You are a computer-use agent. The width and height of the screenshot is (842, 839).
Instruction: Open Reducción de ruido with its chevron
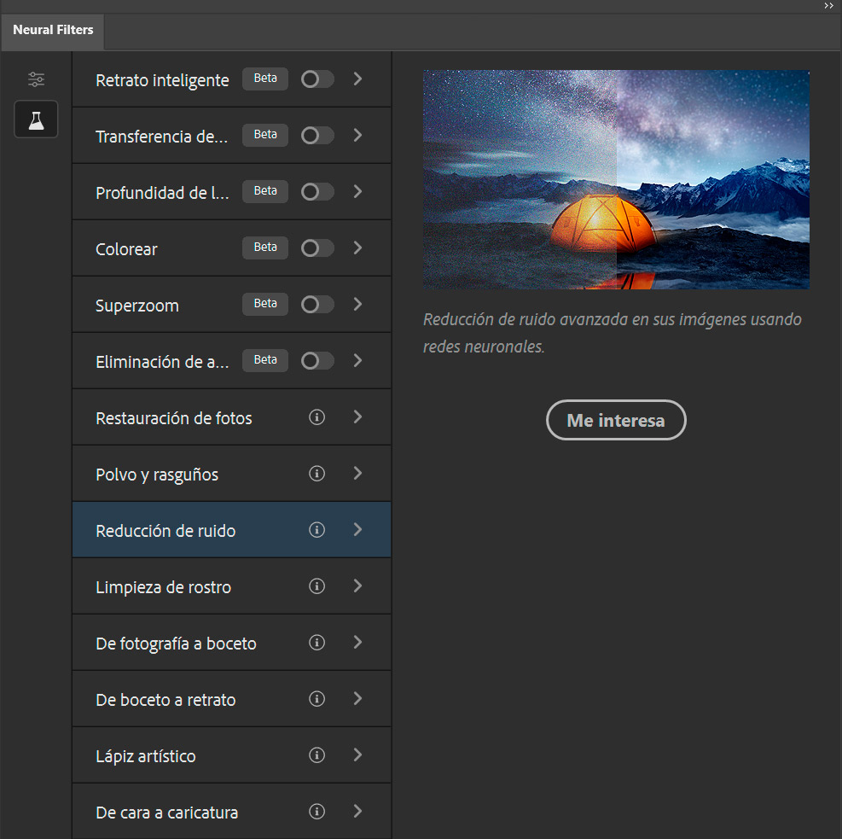357,529
